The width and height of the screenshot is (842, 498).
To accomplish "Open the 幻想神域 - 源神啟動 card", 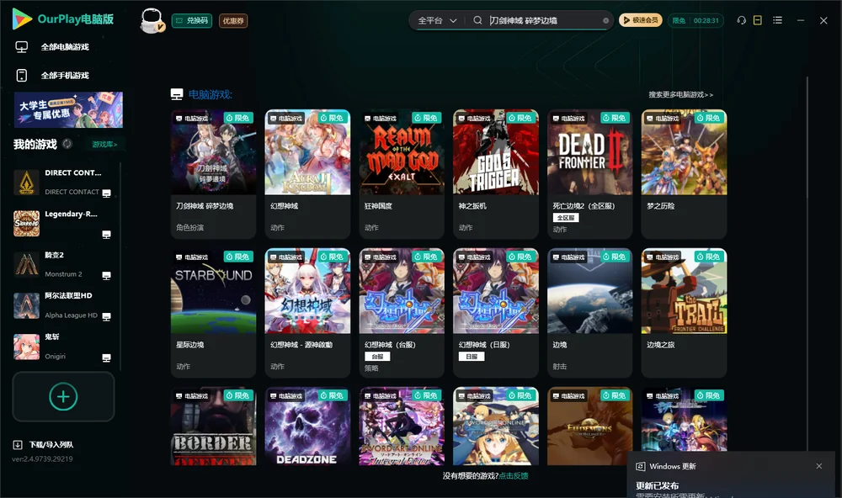I will 307,313.
